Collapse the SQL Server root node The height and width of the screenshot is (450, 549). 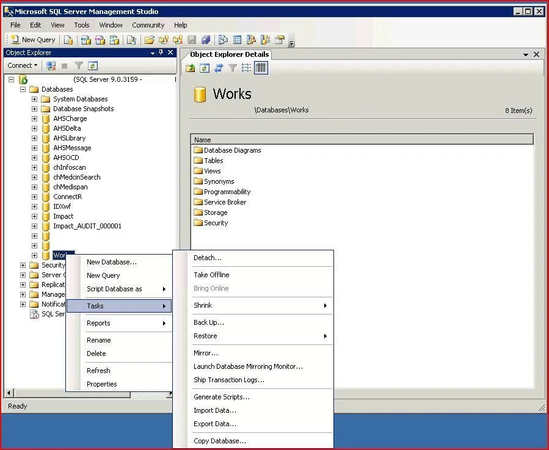click(11, 79)
